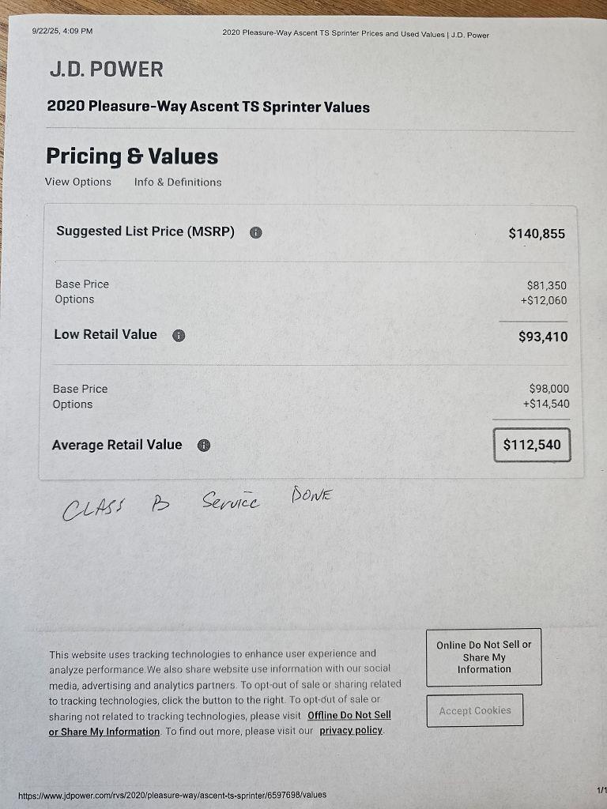The width and height of the screenshot is (607, 809).
Task: Click the J.D. Power logo
Action: (106, 70)
